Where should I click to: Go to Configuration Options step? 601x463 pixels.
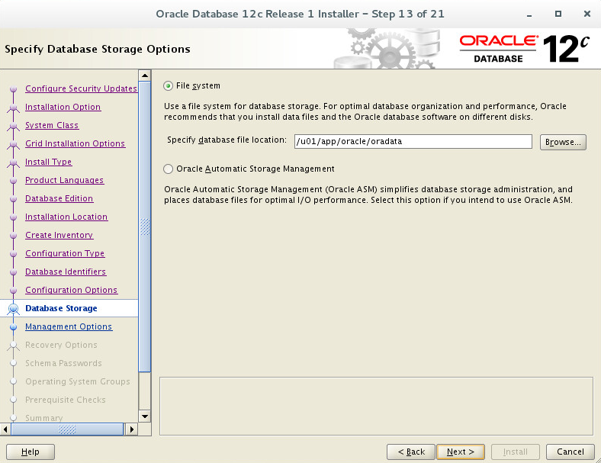click(71, 290)
